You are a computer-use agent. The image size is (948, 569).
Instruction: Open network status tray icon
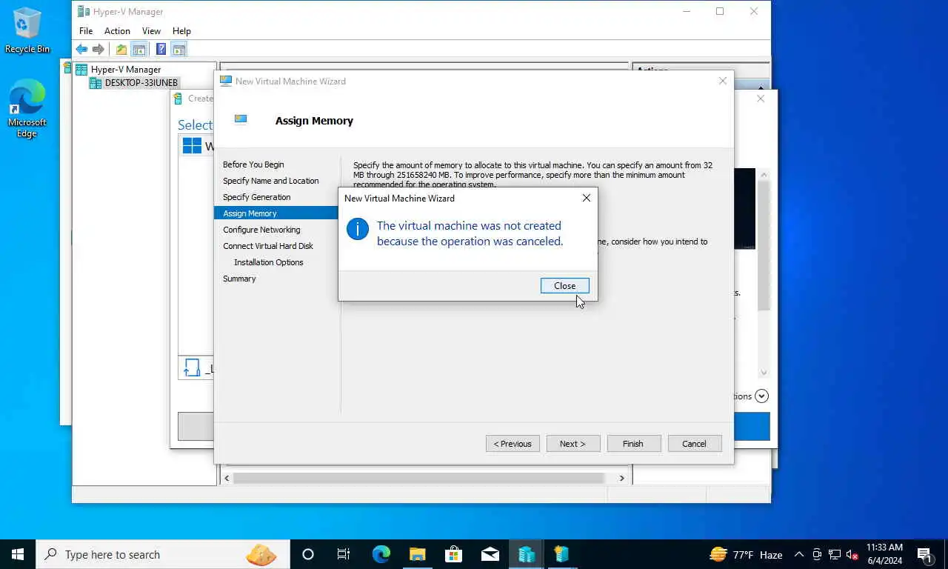pyautogui.click(x=835, y=554)
